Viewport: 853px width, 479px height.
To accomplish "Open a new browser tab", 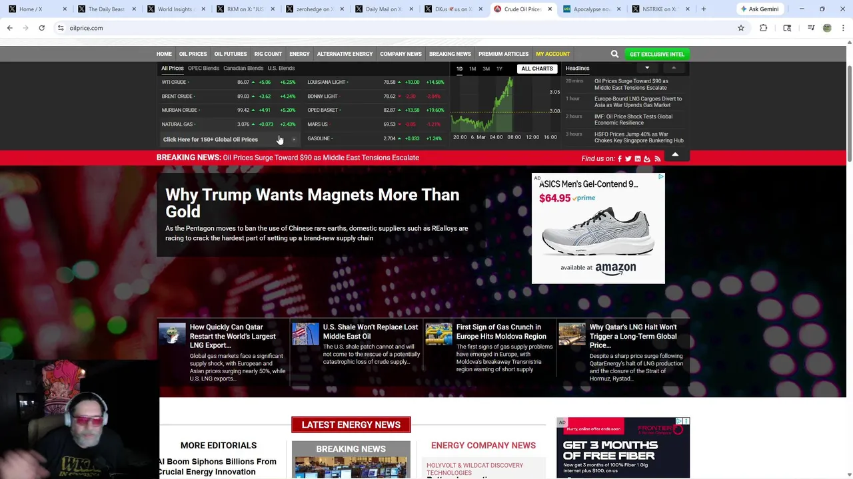I will pyautogui.click(x=703, y=9).
